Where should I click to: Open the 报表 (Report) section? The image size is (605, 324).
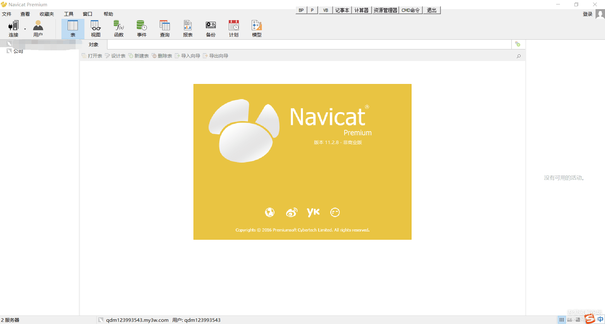point(188,29)
